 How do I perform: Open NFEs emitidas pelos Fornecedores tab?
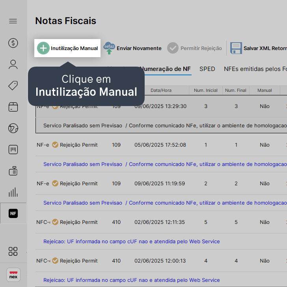click(255, 69)
